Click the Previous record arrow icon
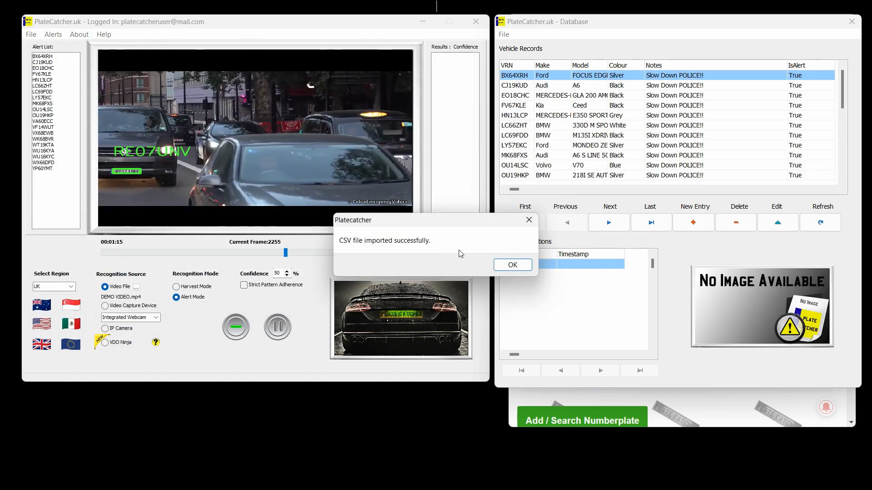Screen dimensions: 872x490 tap(567, 223)
